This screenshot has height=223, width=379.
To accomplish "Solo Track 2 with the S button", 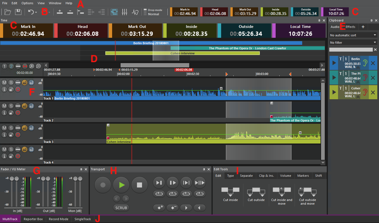I will click(x=11, y=106).
